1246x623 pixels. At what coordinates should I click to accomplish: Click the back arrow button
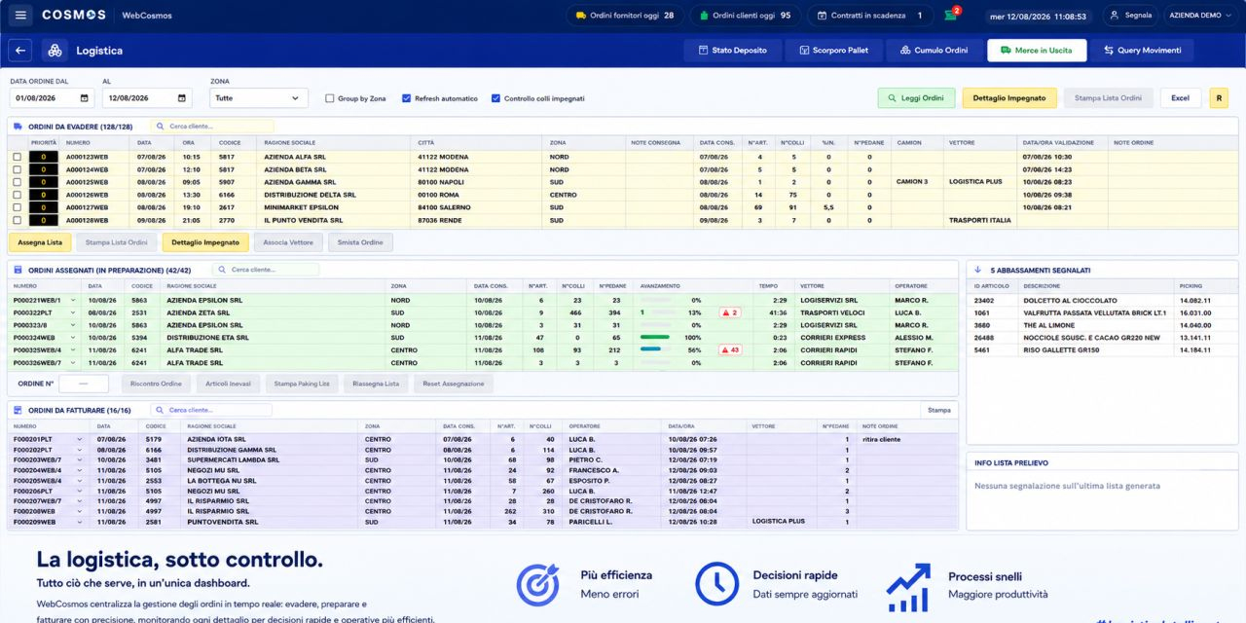coord(20,51)
